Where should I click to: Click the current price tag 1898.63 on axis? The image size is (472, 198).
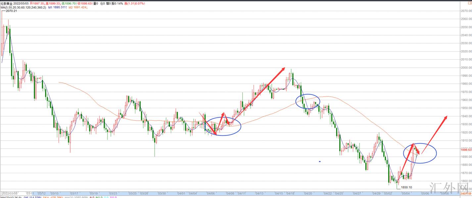[x=466, y=149]
